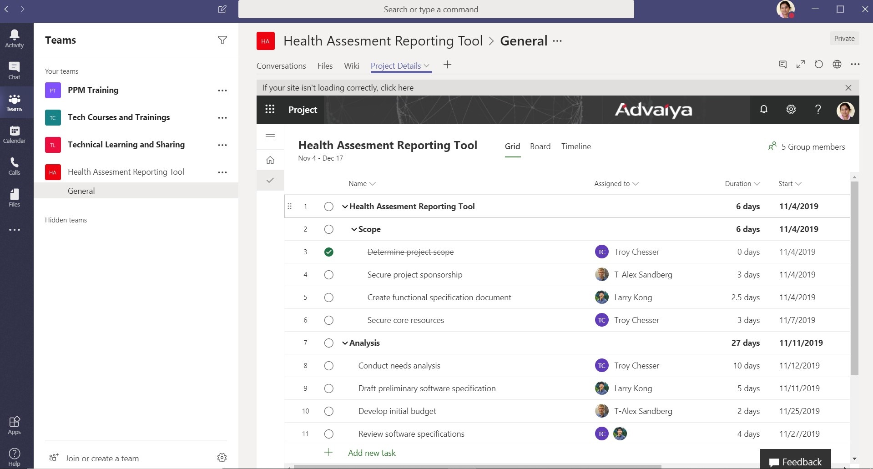The width and height of the screenshot is (873, 469).
Task: Mark Create functional specification document complete
Action: click(x=329, y=298)
